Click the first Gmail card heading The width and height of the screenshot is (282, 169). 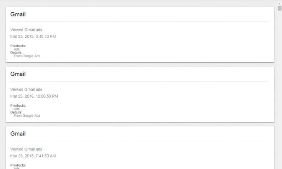click(18, 15)
